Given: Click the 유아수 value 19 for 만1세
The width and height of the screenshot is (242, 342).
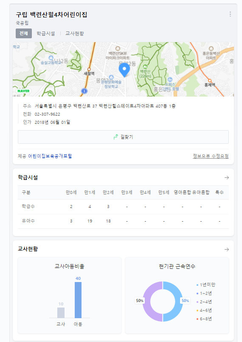Looking at the screenshot, I should (x=90, y=221).
